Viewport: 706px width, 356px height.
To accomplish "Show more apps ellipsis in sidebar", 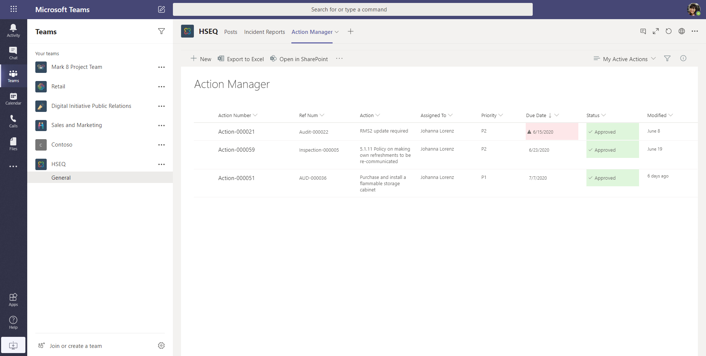I will (13, 166).
